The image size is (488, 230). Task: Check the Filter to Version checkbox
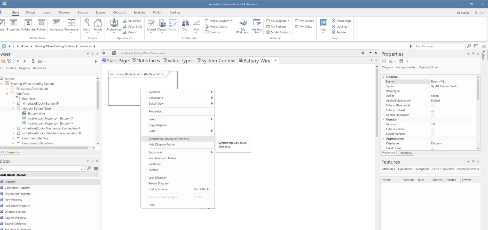(x=432, y=129)
